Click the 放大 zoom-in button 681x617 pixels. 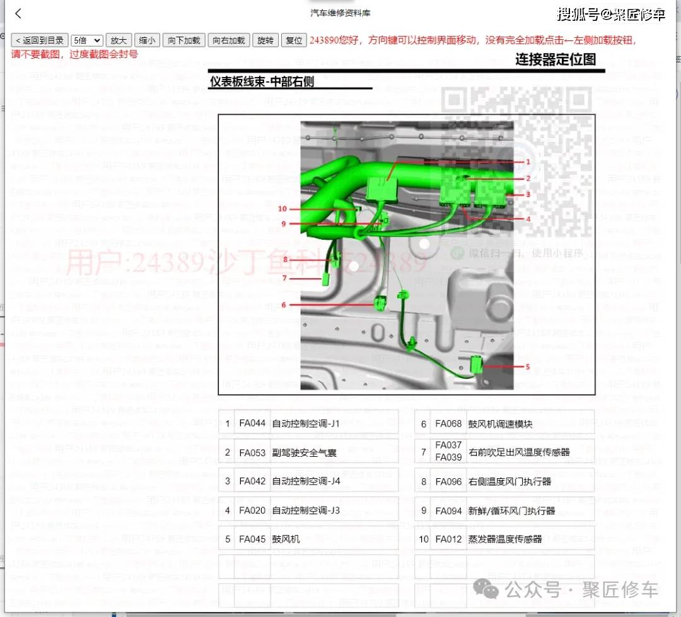coord(119,40)
